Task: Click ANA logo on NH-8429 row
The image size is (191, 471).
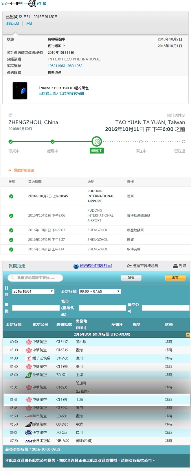Action: click(x=28, y=441)
